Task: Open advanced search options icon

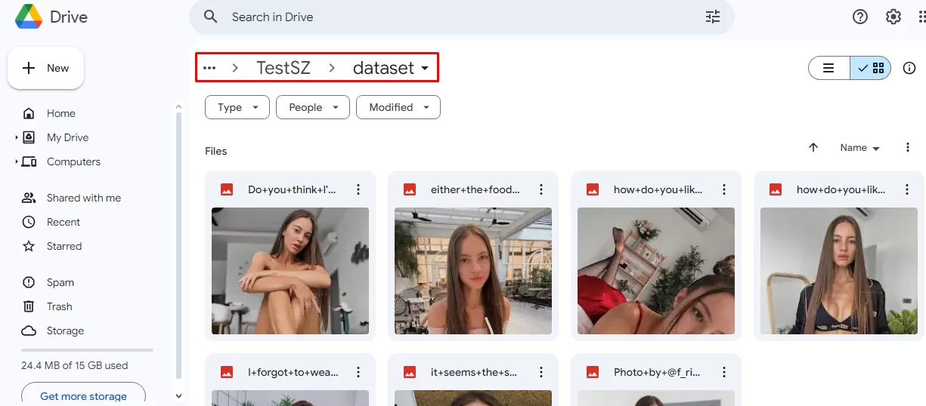Action: pyautogui.click(x=713, y=17)
